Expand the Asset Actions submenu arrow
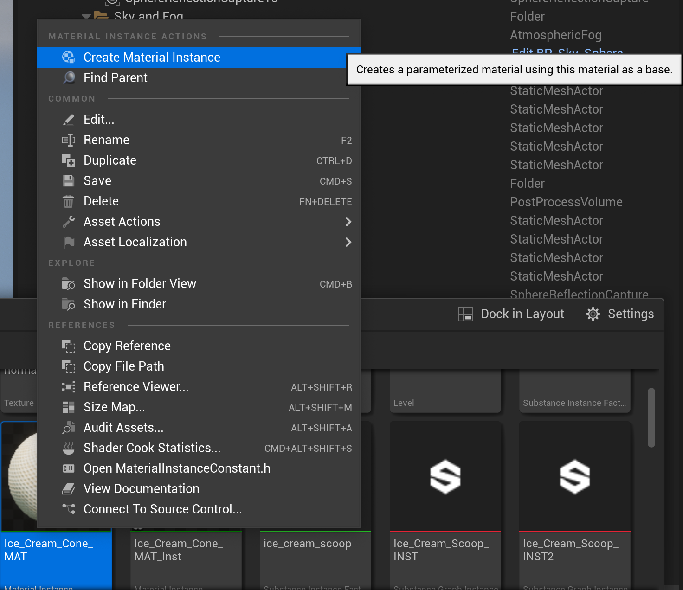 click(x=348, y=222)
